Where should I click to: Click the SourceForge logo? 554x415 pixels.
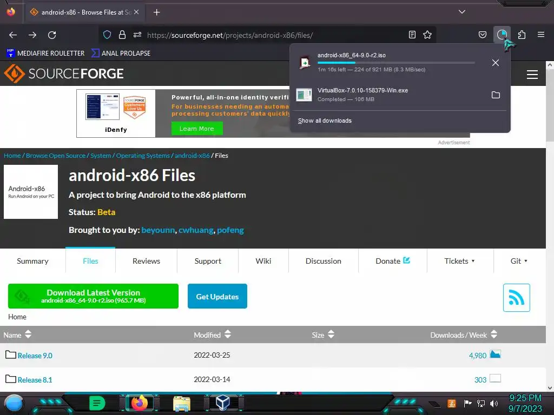[x=64, y=73]
